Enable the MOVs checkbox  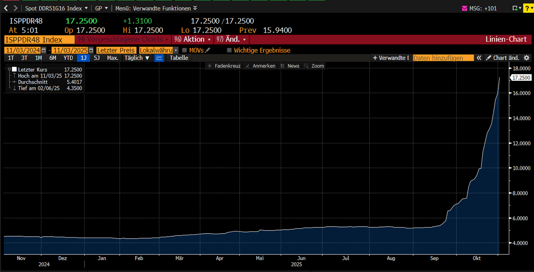[184, 50]
